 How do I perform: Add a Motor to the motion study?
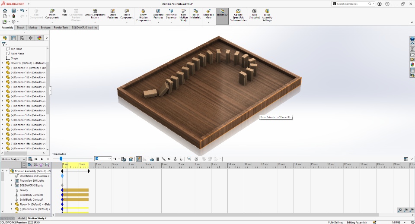pyautogui.click(x=152, y=159)
